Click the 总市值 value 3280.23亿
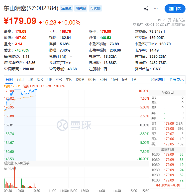188x196 pixels. 158,57
